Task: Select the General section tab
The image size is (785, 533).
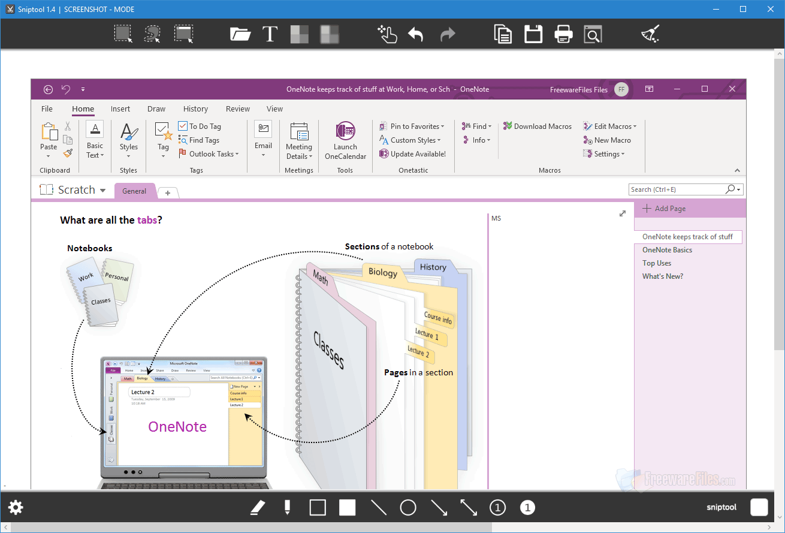Action: point(135,191)
